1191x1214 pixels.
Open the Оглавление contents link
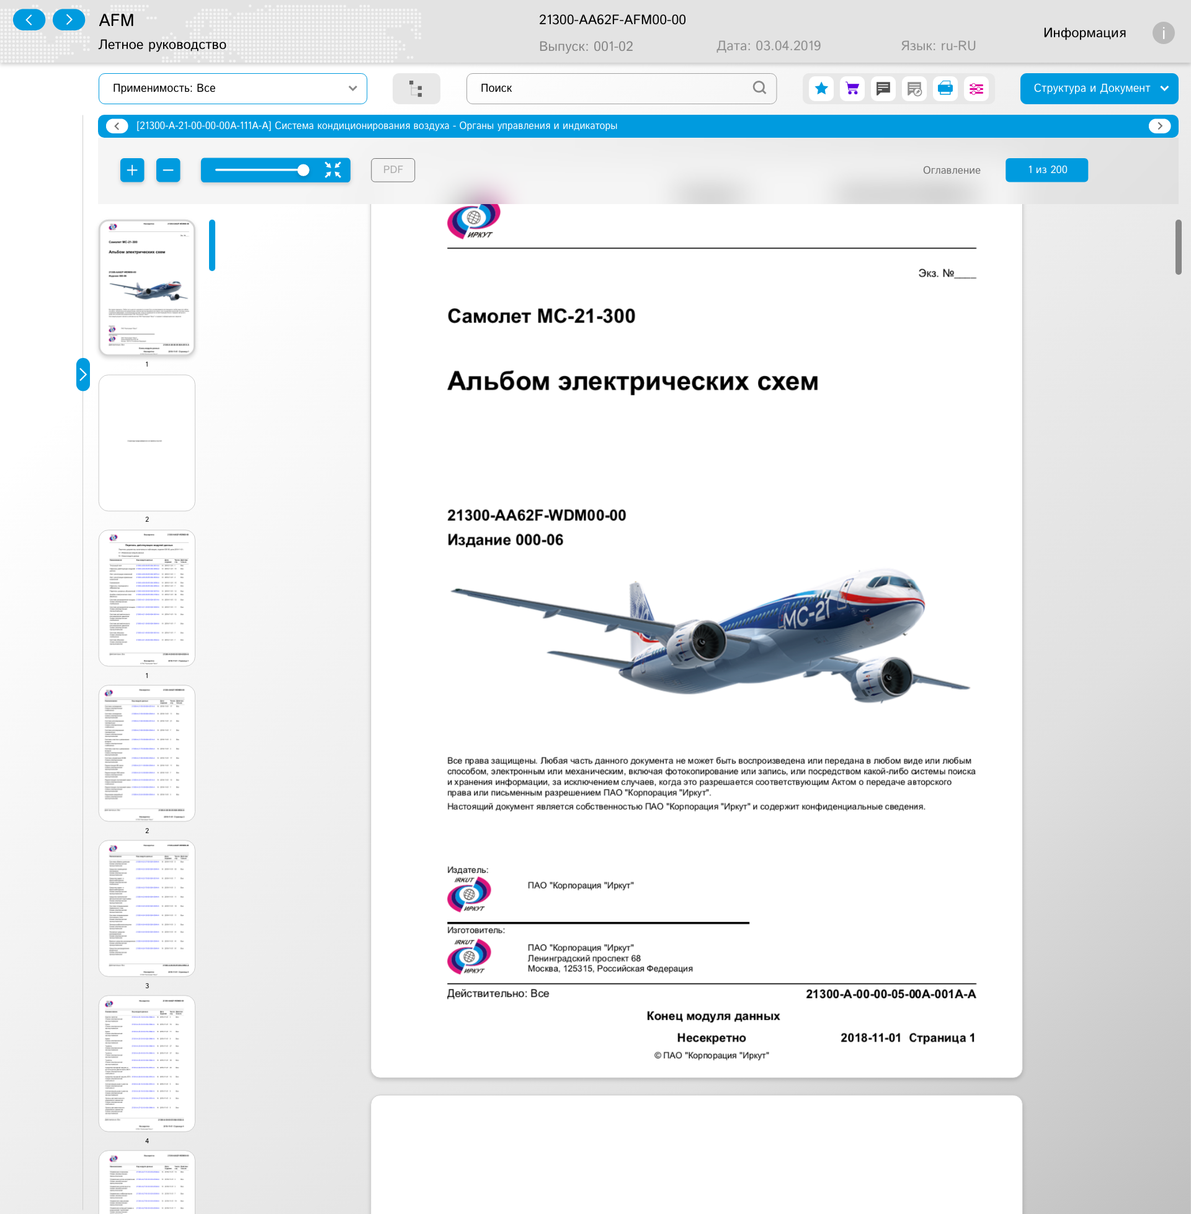pyautogui.click(x=951, y=170)
